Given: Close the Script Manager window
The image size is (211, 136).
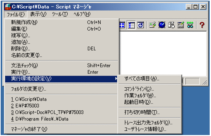Looking at the screenshot, I should [x=203, y=7].
